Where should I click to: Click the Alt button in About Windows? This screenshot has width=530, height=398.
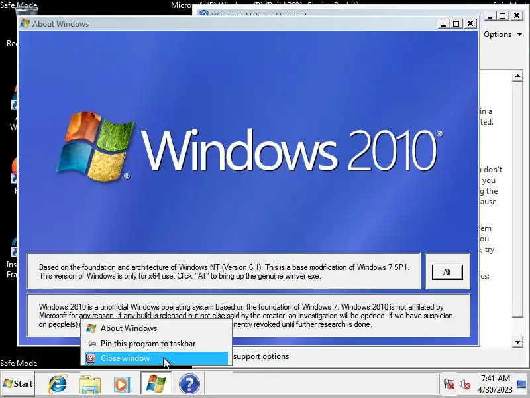[x=447, y=272]
